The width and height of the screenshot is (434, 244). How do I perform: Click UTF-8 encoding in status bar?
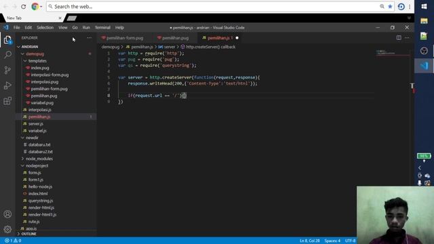(350, 241)
